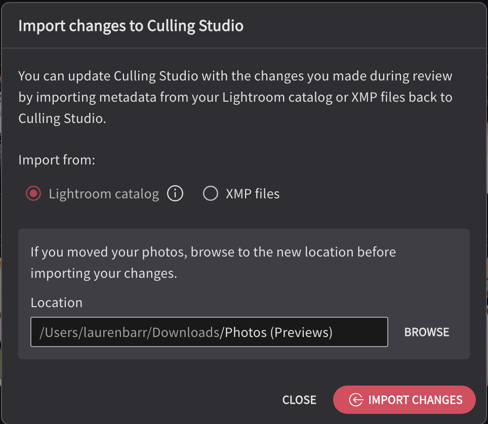Click "importing your changes." in the hint box
Image resolution: width=488 pixels, height=424 pixels.
(x=104, y=273)
